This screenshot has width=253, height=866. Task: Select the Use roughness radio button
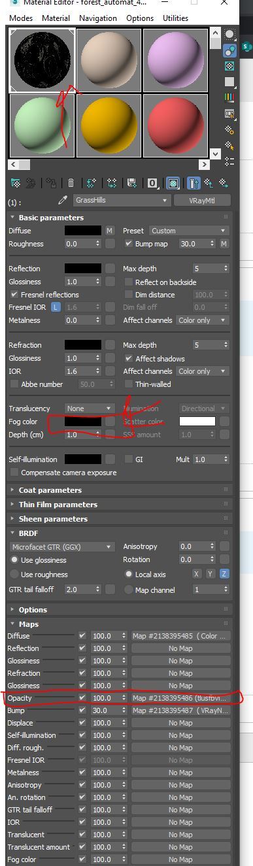pos(14,575)
